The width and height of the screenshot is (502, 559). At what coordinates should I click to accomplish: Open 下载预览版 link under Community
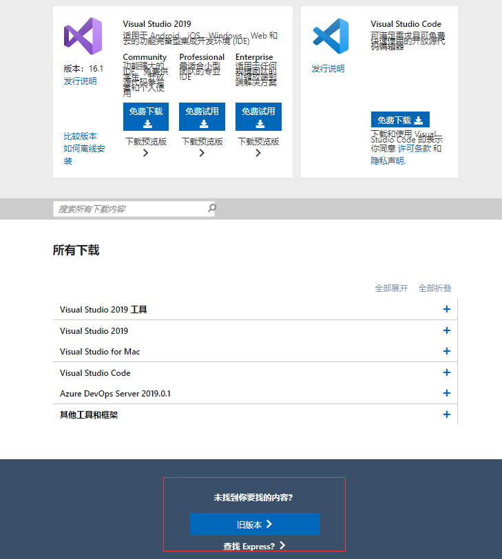click(146, 147)
